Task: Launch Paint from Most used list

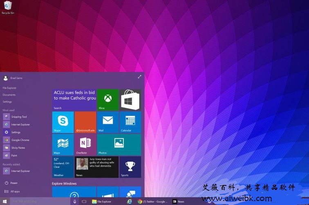Action: [10, 155]
